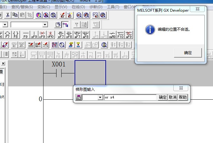The image size is (213, 143).
Task: Click the Cut scissors icon
Action: tap(8, 15)
